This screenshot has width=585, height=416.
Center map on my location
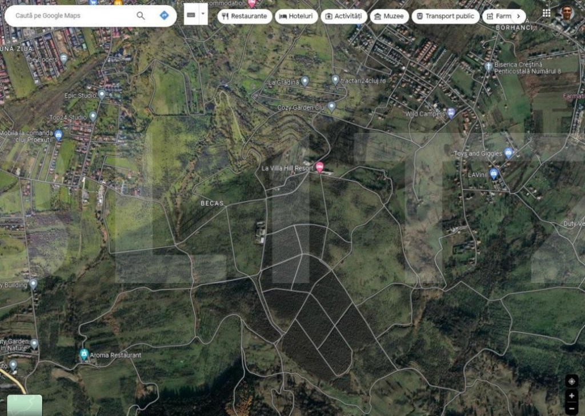tap(571, 381)
